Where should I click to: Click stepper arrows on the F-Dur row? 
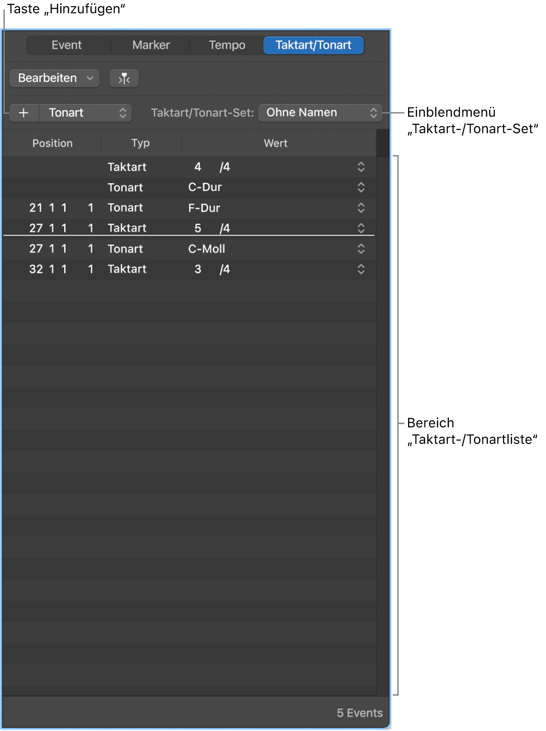click(361, 208)
